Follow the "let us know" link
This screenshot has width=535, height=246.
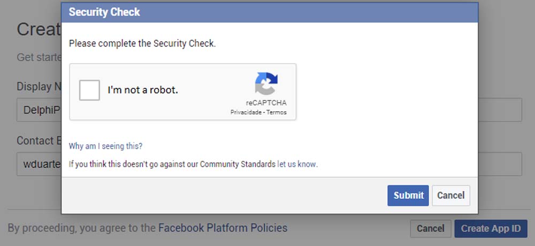[296, 164]
